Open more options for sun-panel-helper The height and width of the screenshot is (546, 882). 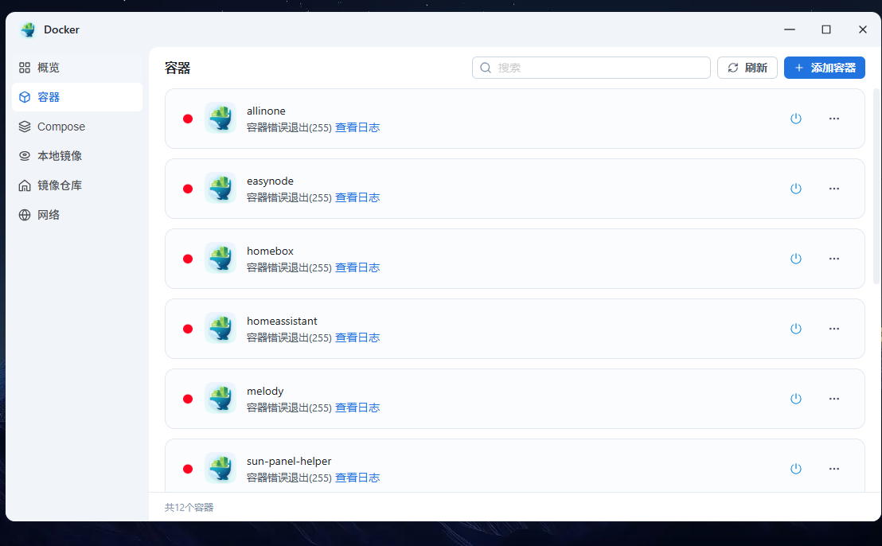click(833, 469)
